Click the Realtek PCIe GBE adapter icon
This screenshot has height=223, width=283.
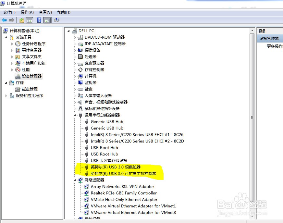click(87, 193)
